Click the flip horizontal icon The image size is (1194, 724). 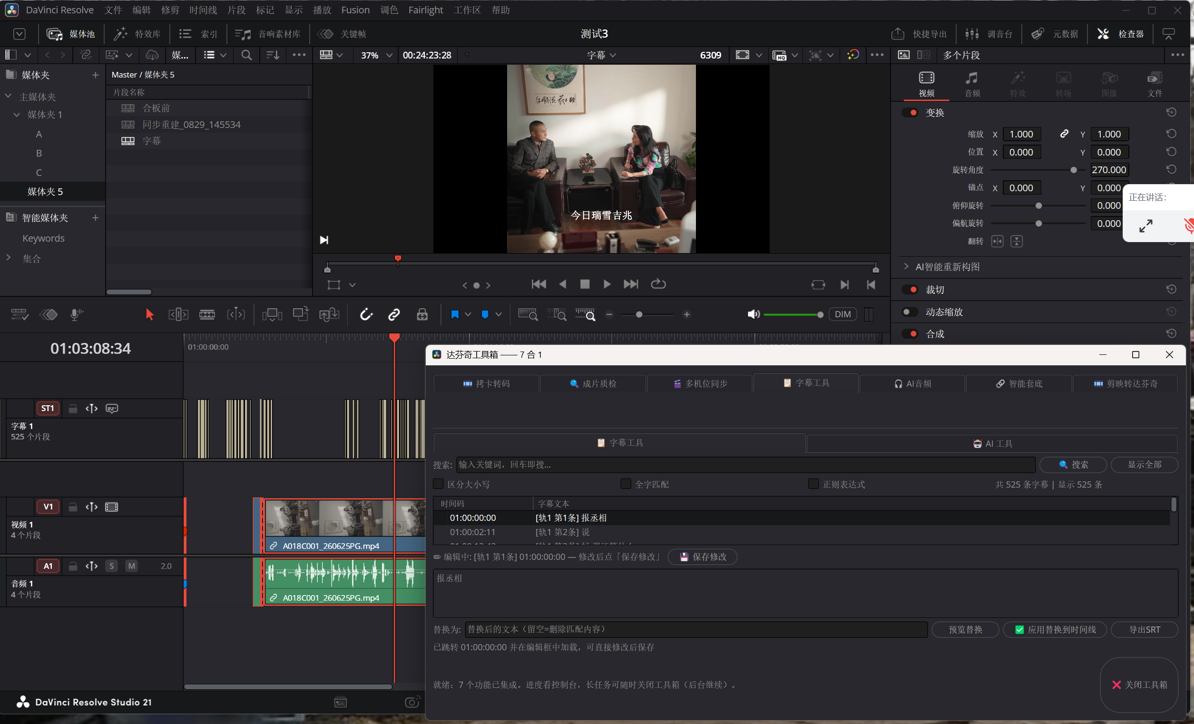point(997,241)
